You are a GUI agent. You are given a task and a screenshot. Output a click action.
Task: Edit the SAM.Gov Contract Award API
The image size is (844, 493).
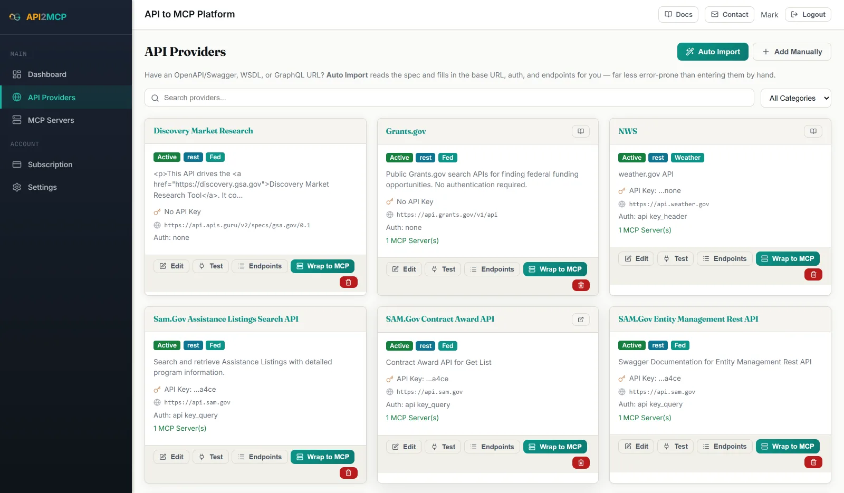[404, 447]
